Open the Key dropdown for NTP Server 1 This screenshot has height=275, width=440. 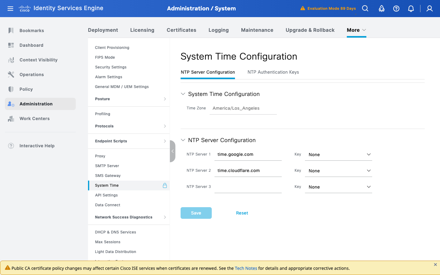coord(339,155)
